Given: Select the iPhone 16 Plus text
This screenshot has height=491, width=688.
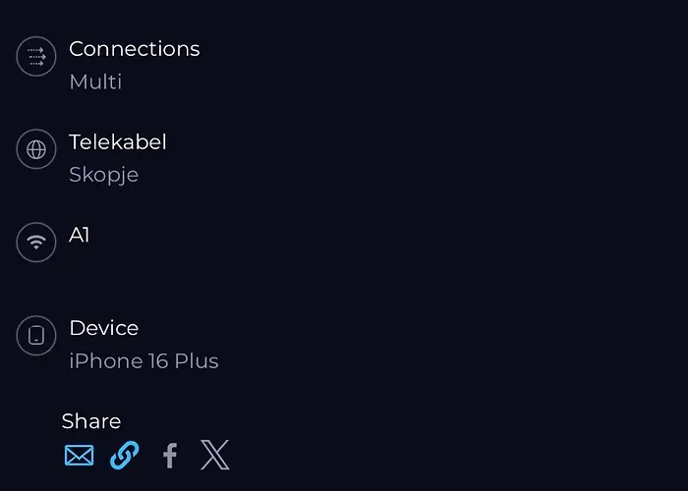Looking at the screenshot, I should pos(143,361).
